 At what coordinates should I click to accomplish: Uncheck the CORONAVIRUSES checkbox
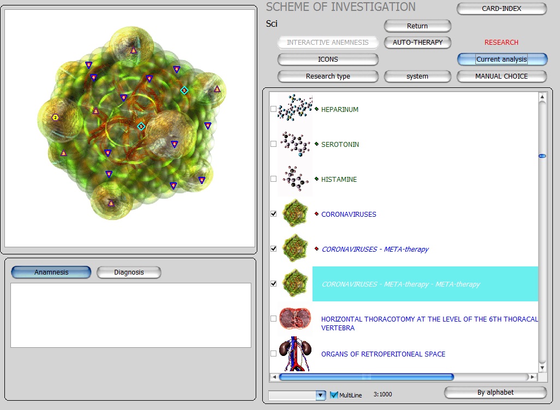(274, 214)
